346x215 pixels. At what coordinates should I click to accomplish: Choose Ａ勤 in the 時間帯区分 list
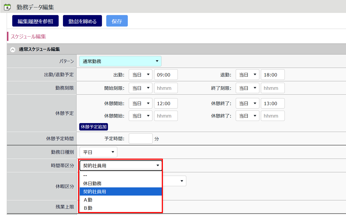88,200
